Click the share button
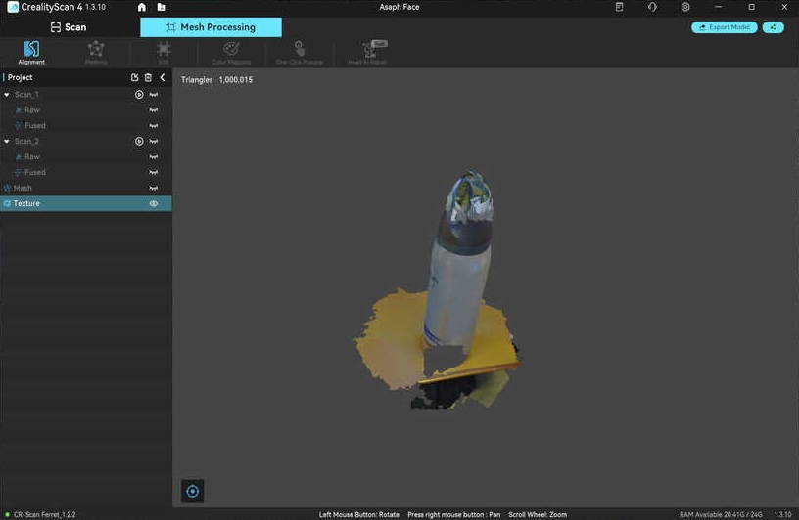Viewport: 799px width, 520px height. point(774,27)
